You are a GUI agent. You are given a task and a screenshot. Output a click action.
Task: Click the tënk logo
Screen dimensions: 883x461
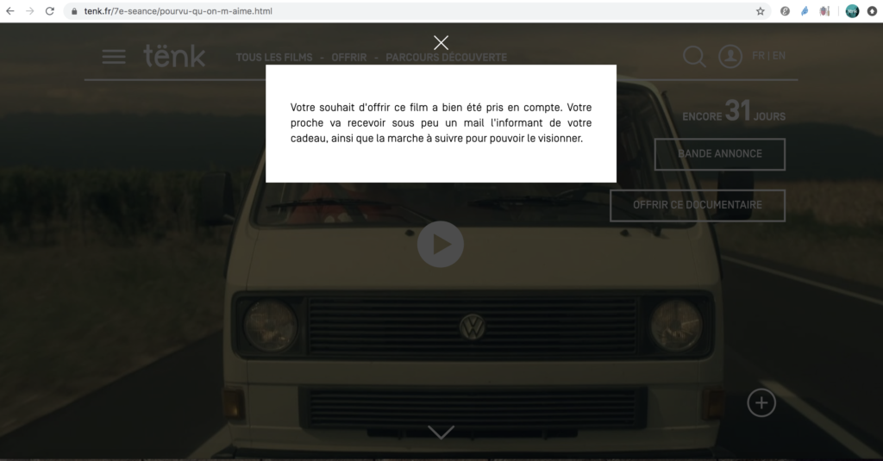click(174, 57)
